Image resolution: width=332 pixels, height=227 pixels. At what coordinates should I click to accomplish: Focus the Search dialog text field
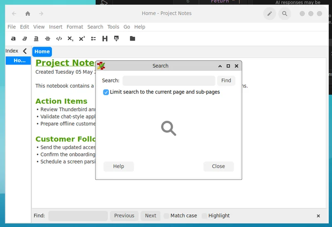169,80
